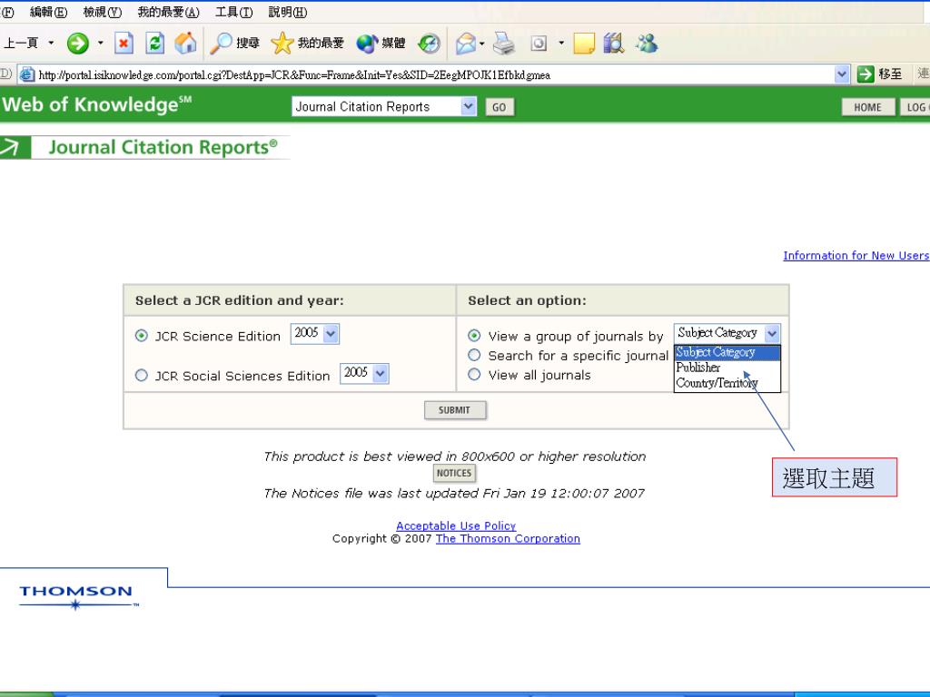This screenshot has width=930, height=697.
Task: Expand the Mail button dropdown arrow
Action: (x=481, y=44)
